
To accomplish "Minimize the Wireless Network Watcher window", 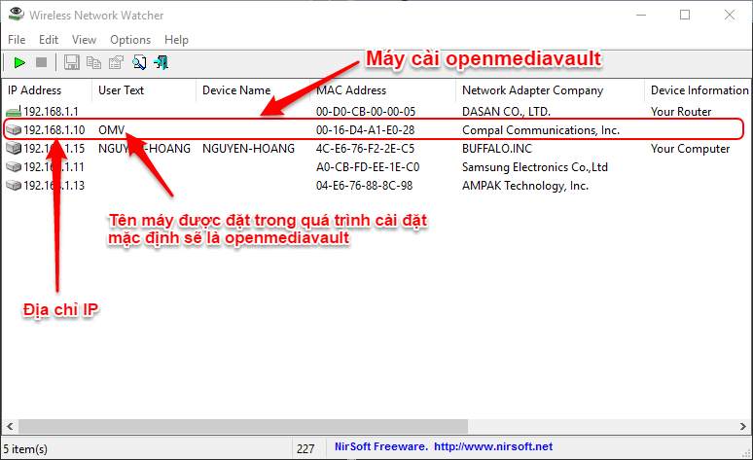I will (x=640, y=15).
